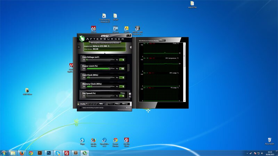
Task: Select the Middle-earth Shadow of Mordor icon
Action: [137, 31]
